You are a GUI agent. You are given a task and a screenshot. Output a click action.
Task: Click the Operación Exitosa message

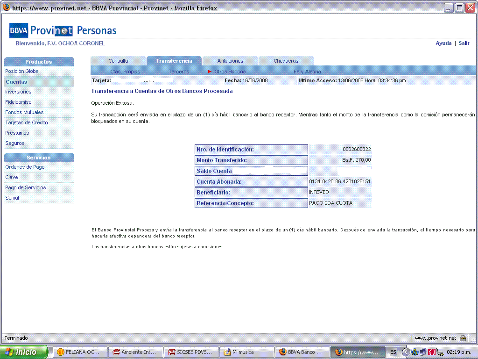[112, 103]
